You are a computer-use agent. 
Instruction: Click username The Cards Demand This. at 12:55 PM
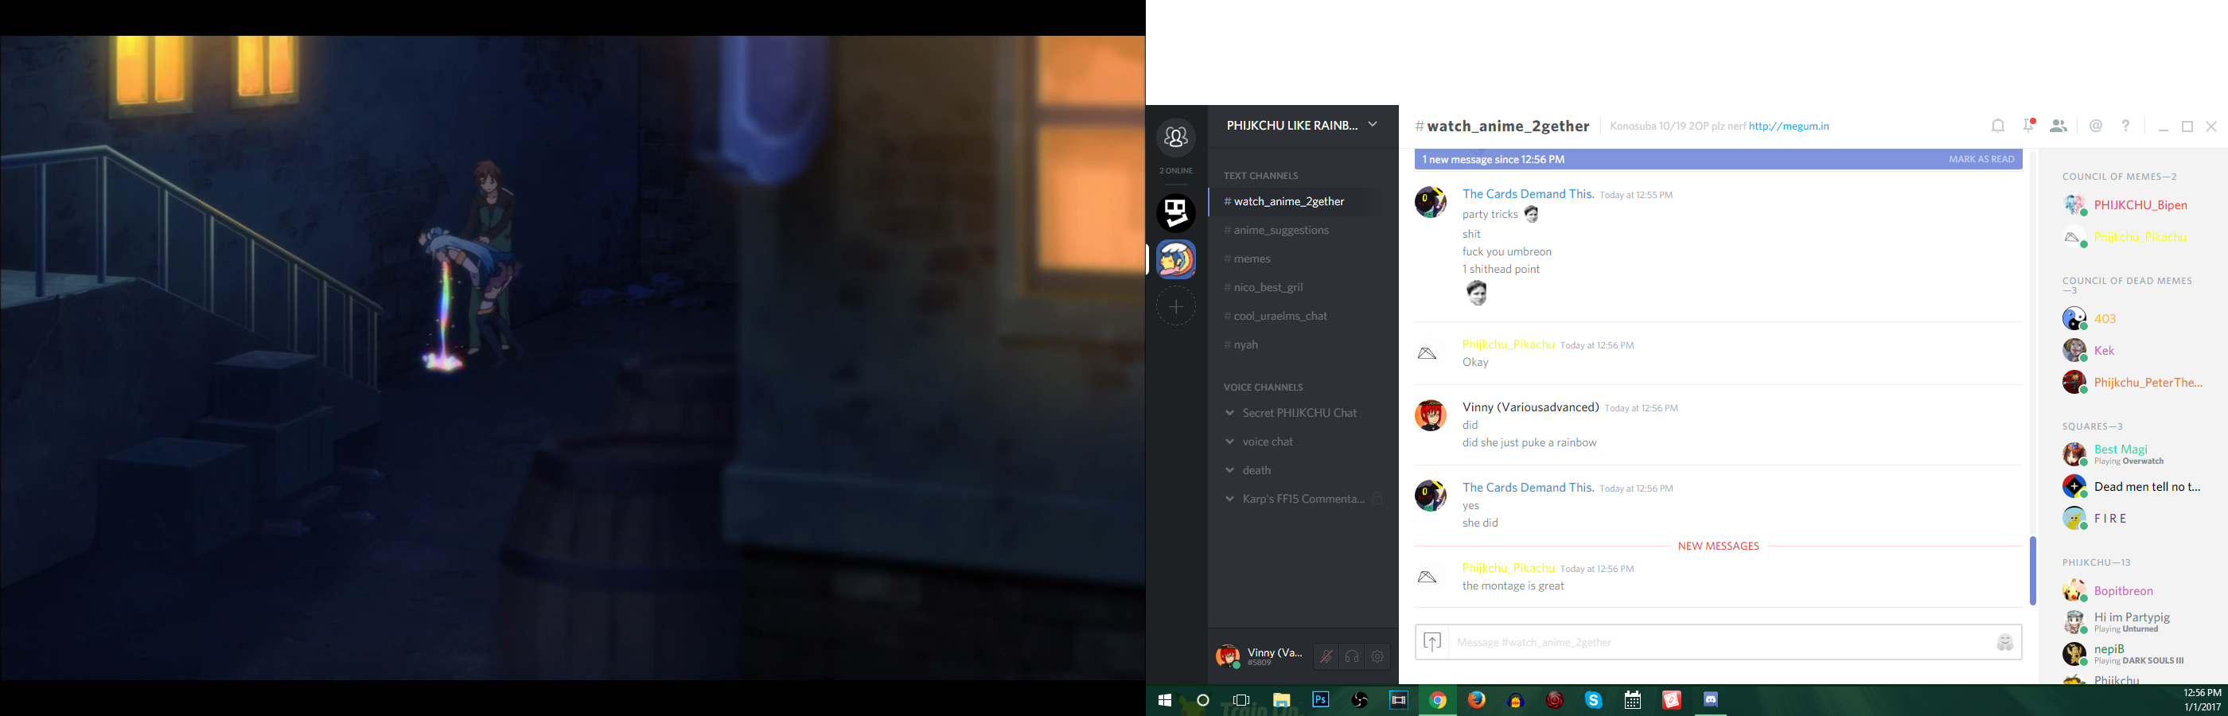click(1529, 193)
